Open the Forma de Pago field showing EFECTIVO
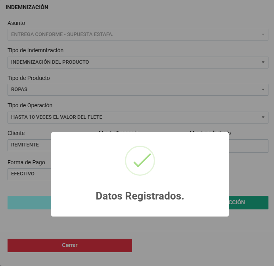This screenshot has height=266, width=274. [29, 174]
